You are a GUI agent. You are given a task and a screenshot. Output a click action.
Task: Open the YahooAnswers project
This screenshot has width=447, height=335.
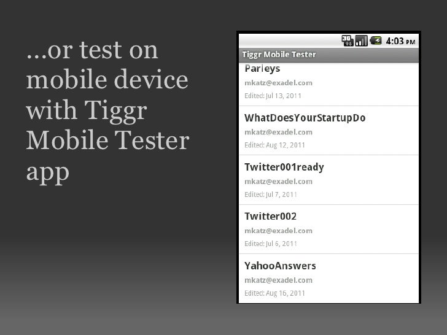(x=328, y=279)
